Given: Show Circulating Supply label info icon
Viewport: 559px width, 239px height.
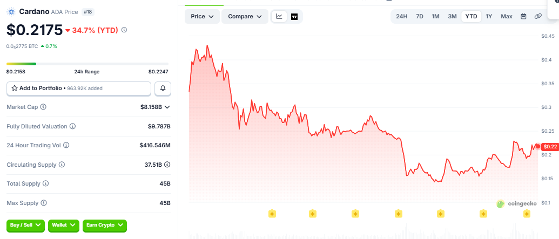Looking at the screenshot, I should [x=62, y=165].
